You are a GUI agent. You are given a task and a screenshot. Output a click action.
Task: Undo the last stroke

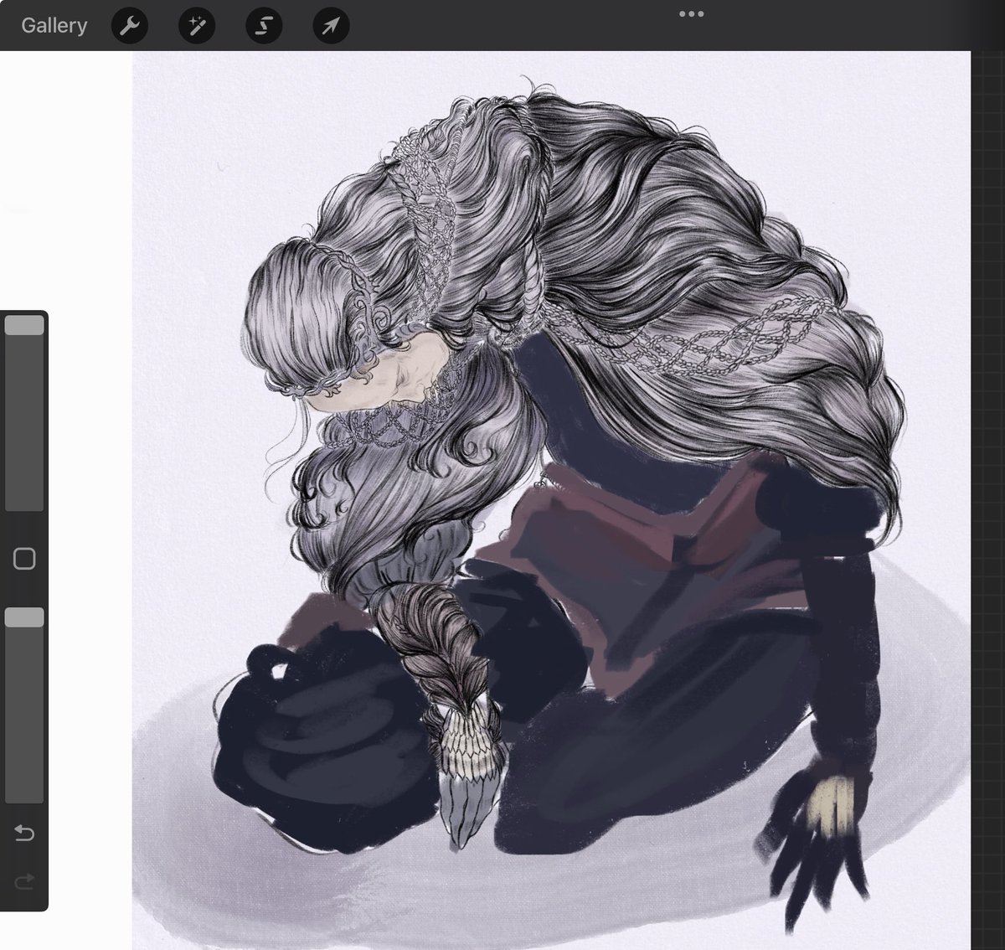(24, 833)
